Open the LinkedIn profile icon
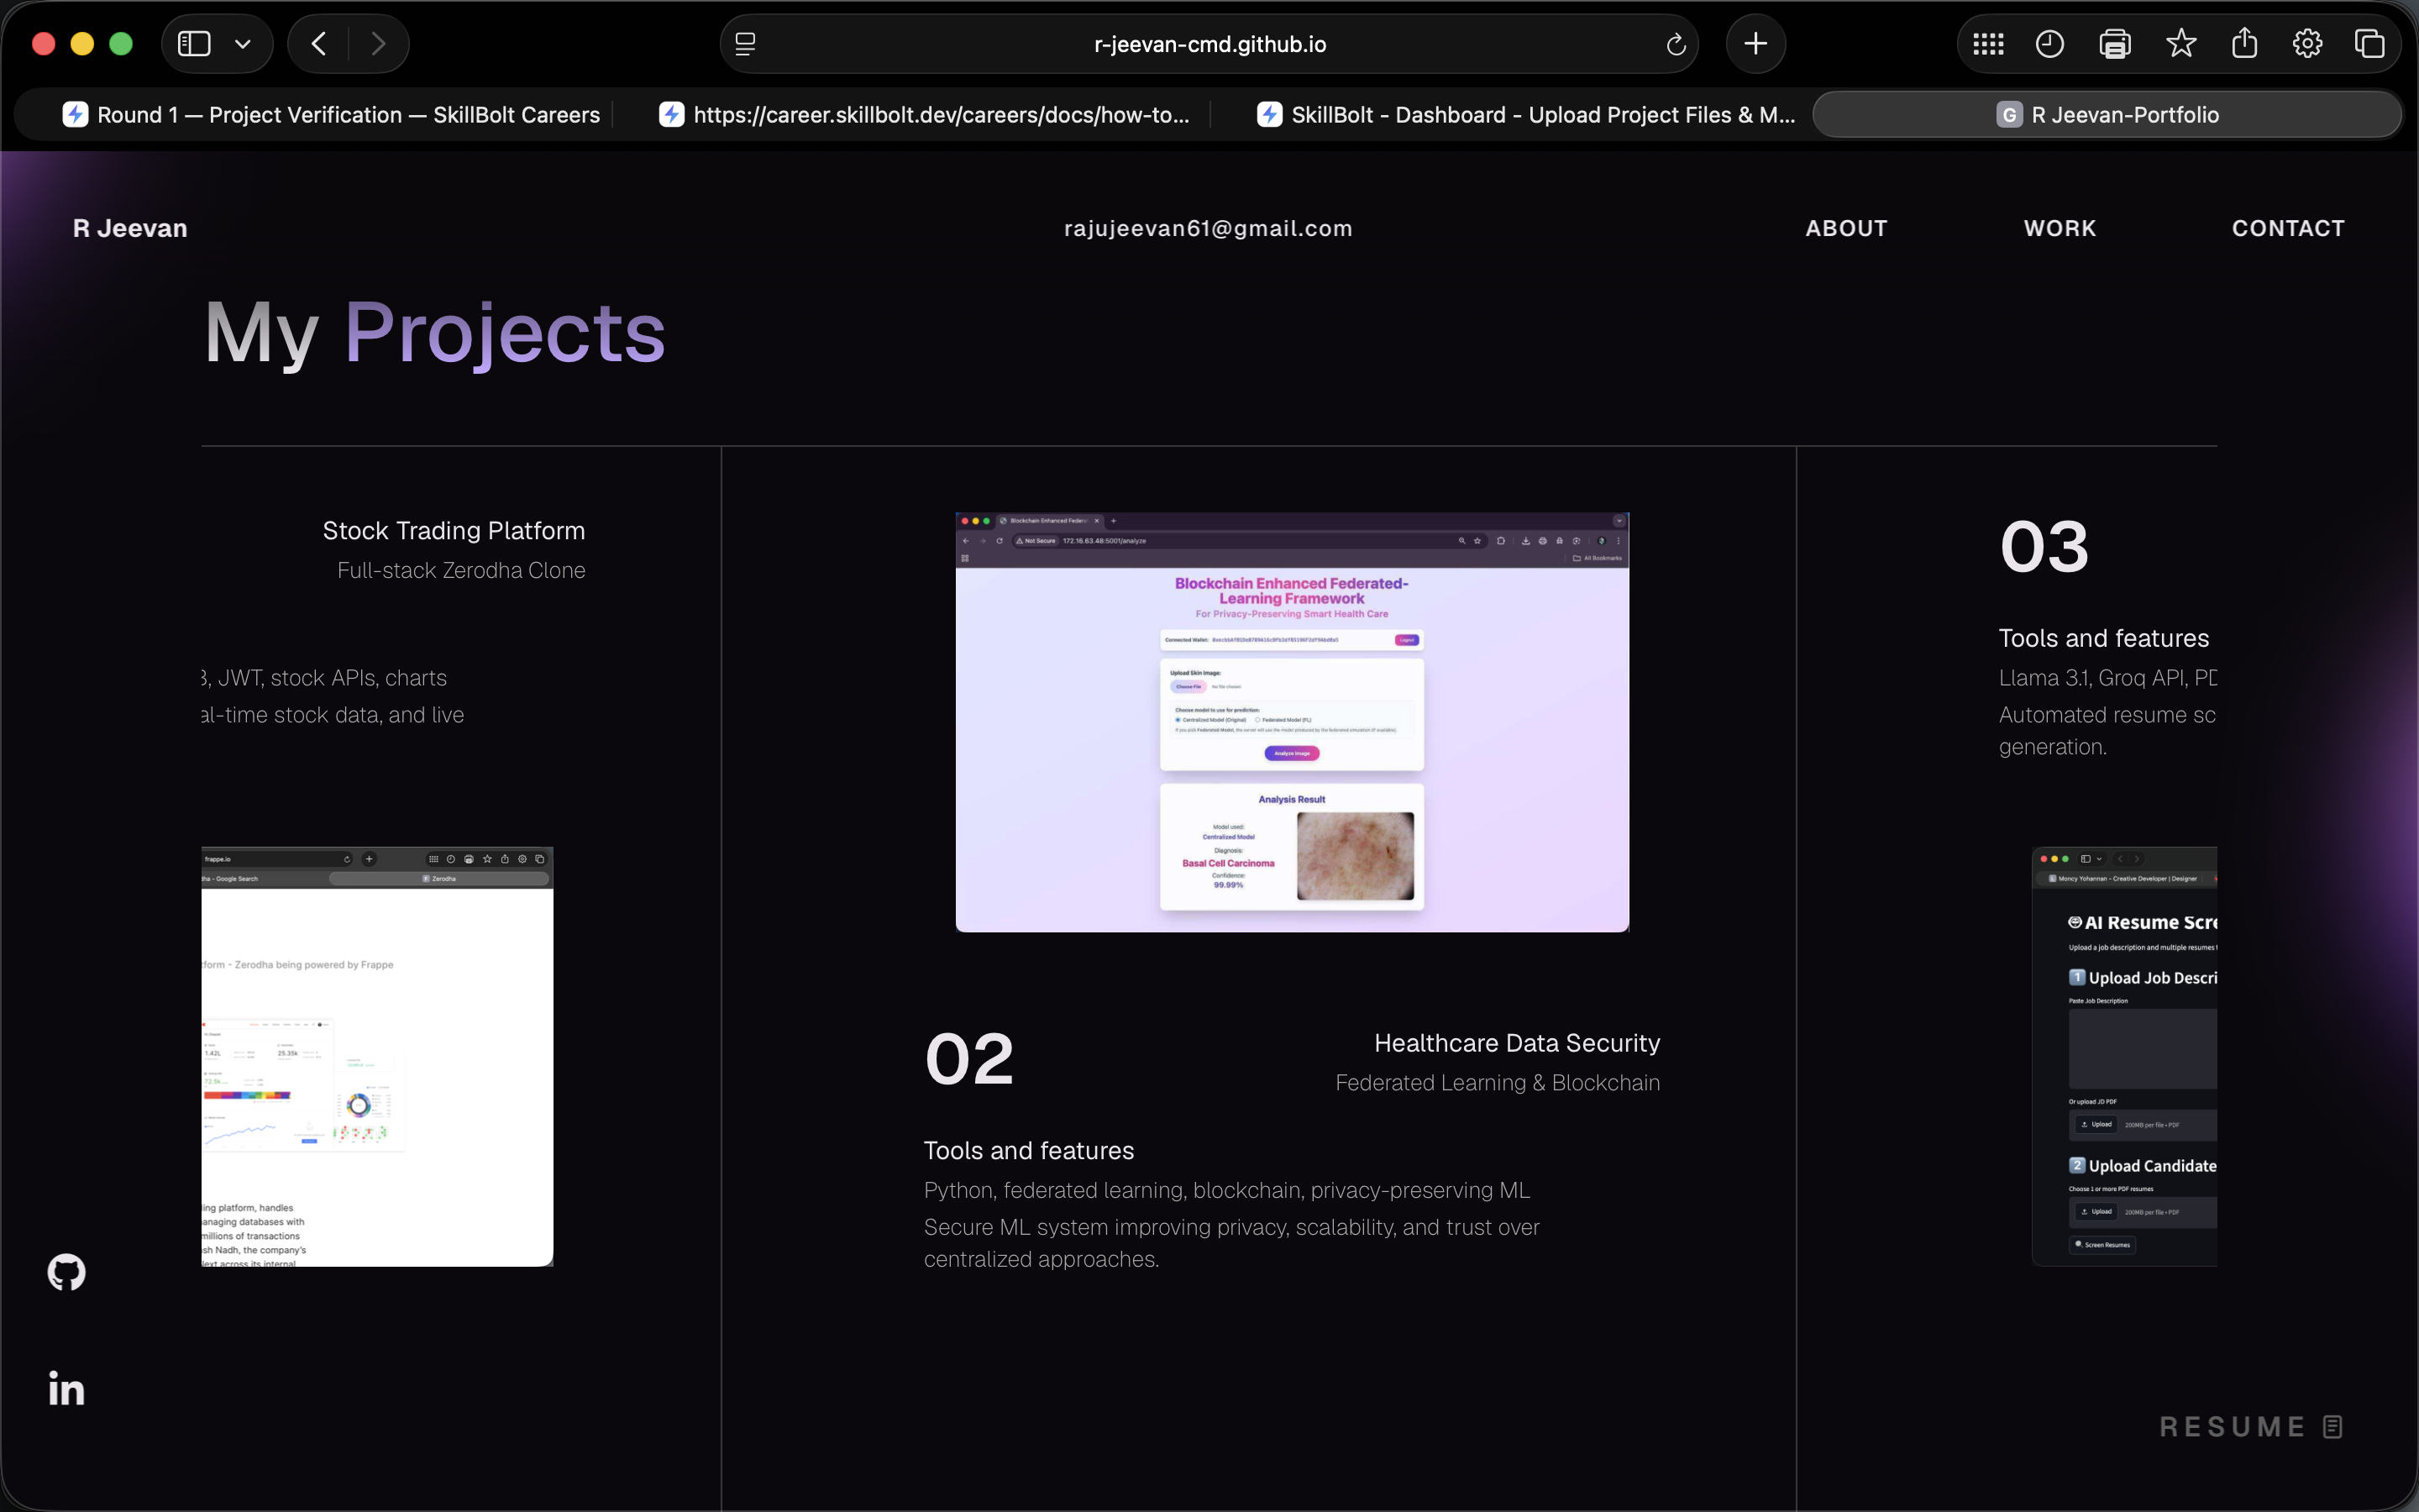 click(x=67, y=1388)
